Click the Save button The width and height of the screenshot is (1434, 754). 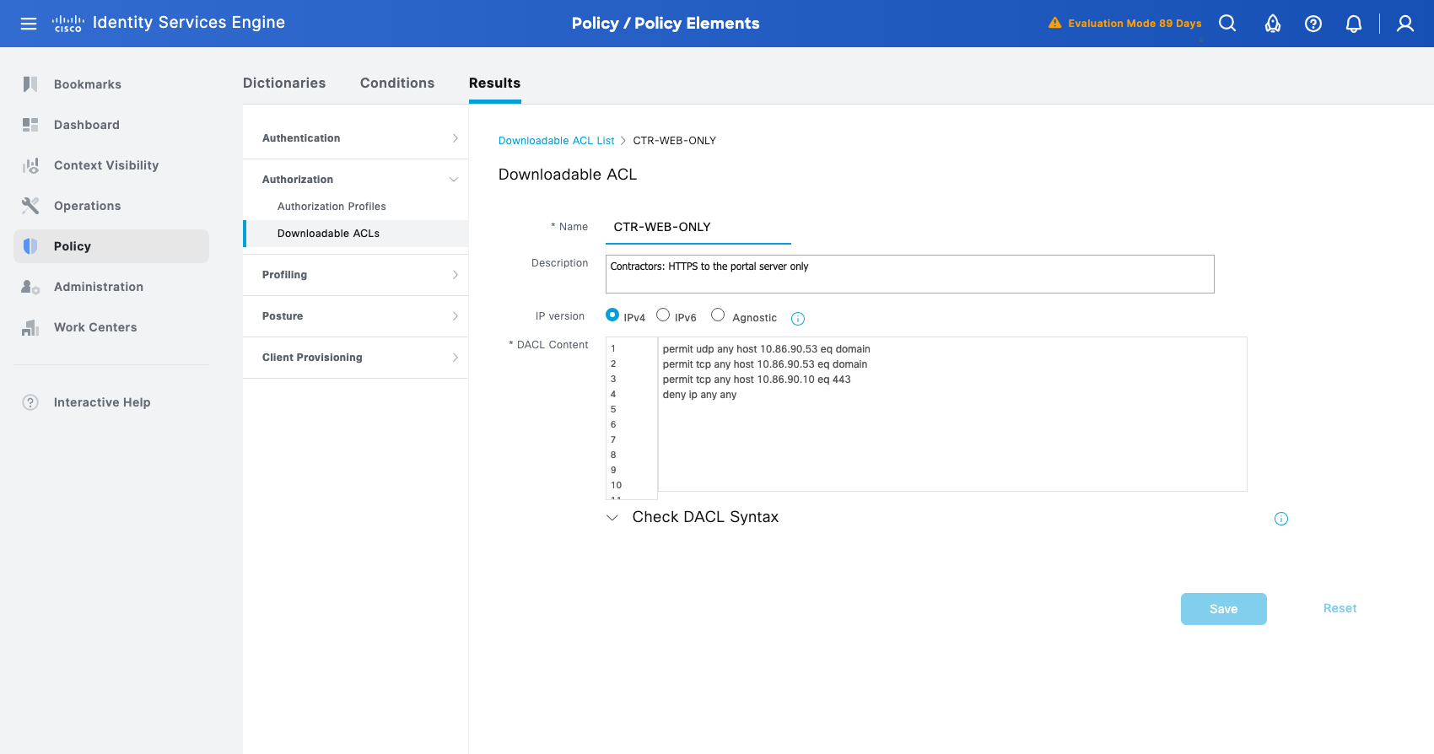[1224, 609]
